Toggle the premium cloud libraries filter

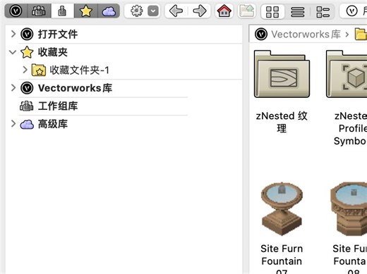point(109,11)
